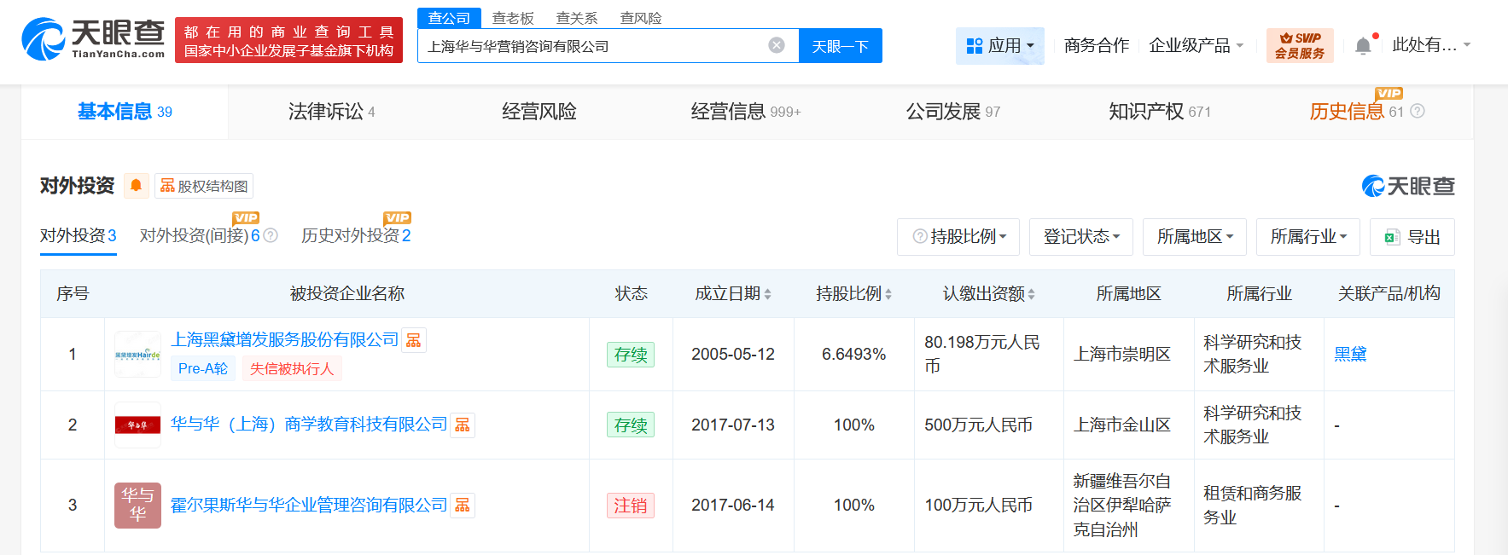Open equity structure icon for 上海黑黛增发服务股份有限公司
1508x555 pixels.
pos(414,340)
